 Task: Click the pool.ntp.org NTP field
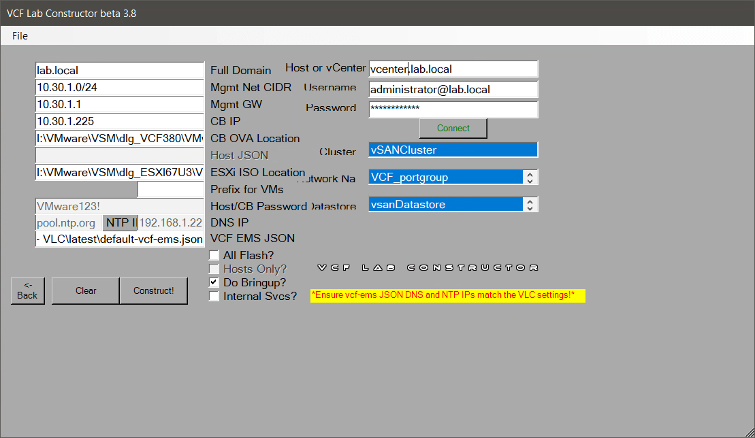tap(69, 223)
